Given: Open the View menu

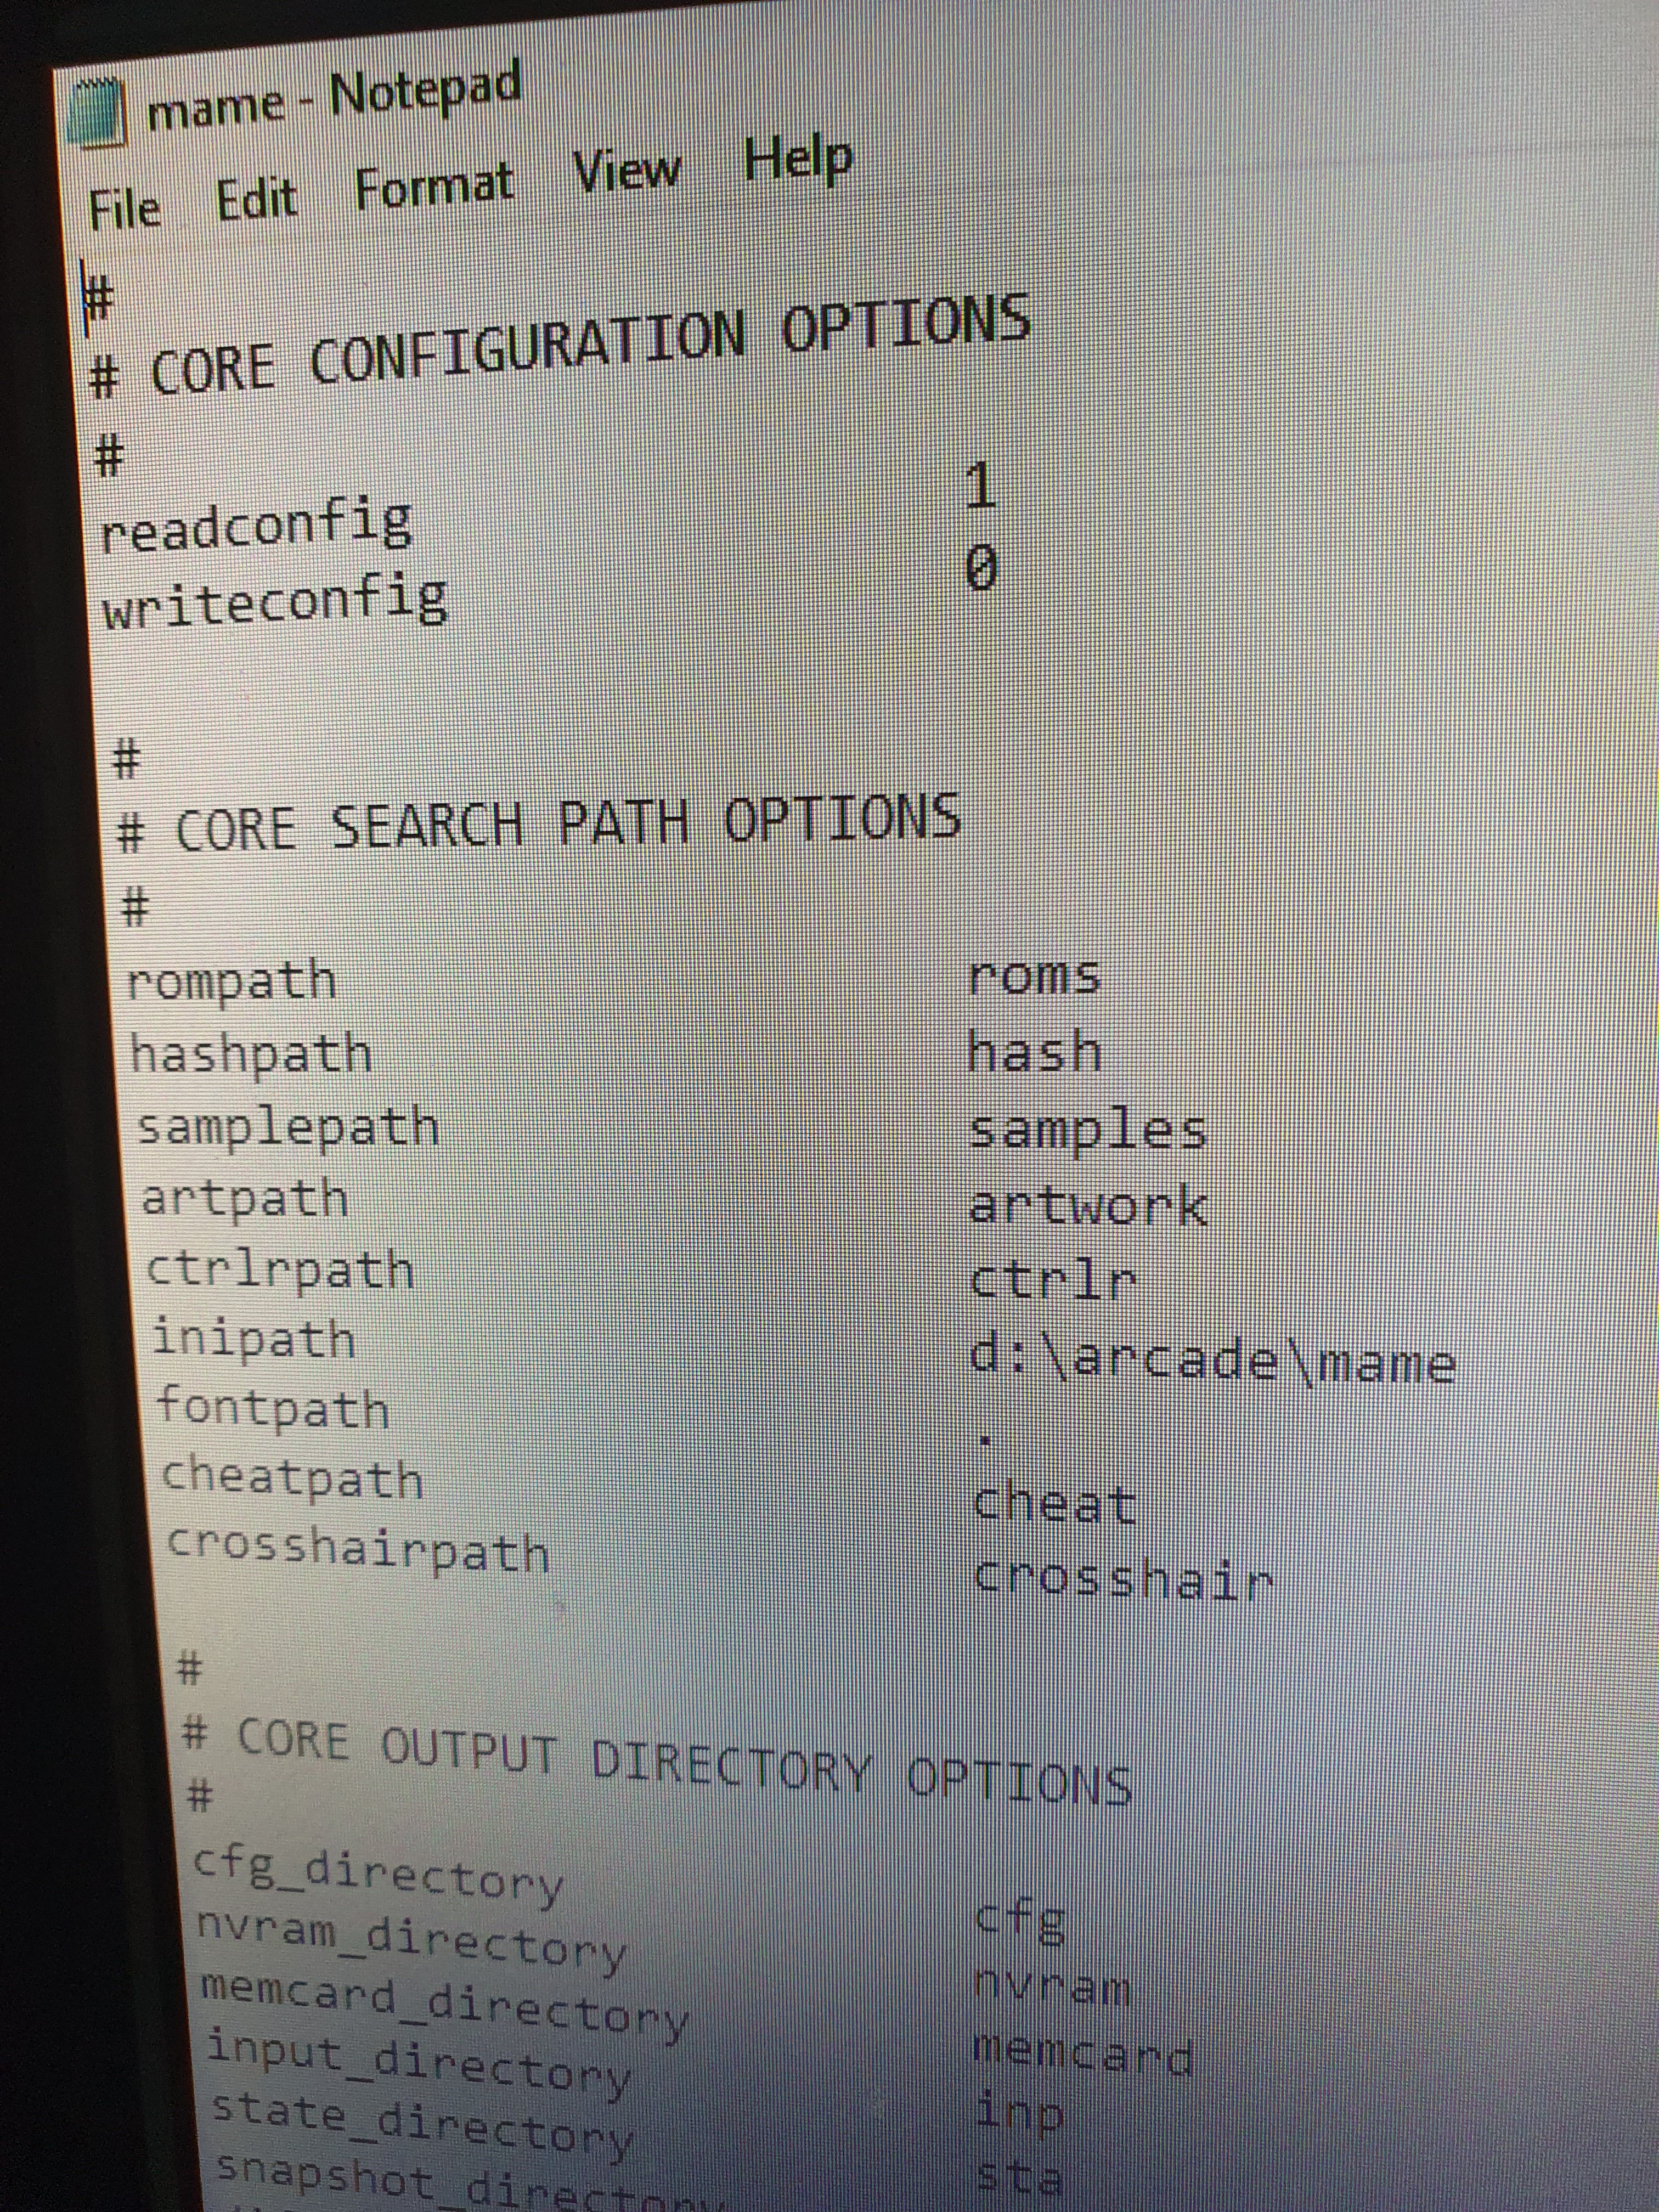Looking at the screenshot, I should [x=627, y=170].
